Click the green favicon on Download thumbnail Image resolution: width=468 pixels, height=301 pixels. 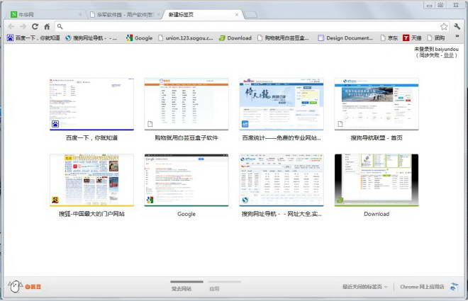click(340, 200)
